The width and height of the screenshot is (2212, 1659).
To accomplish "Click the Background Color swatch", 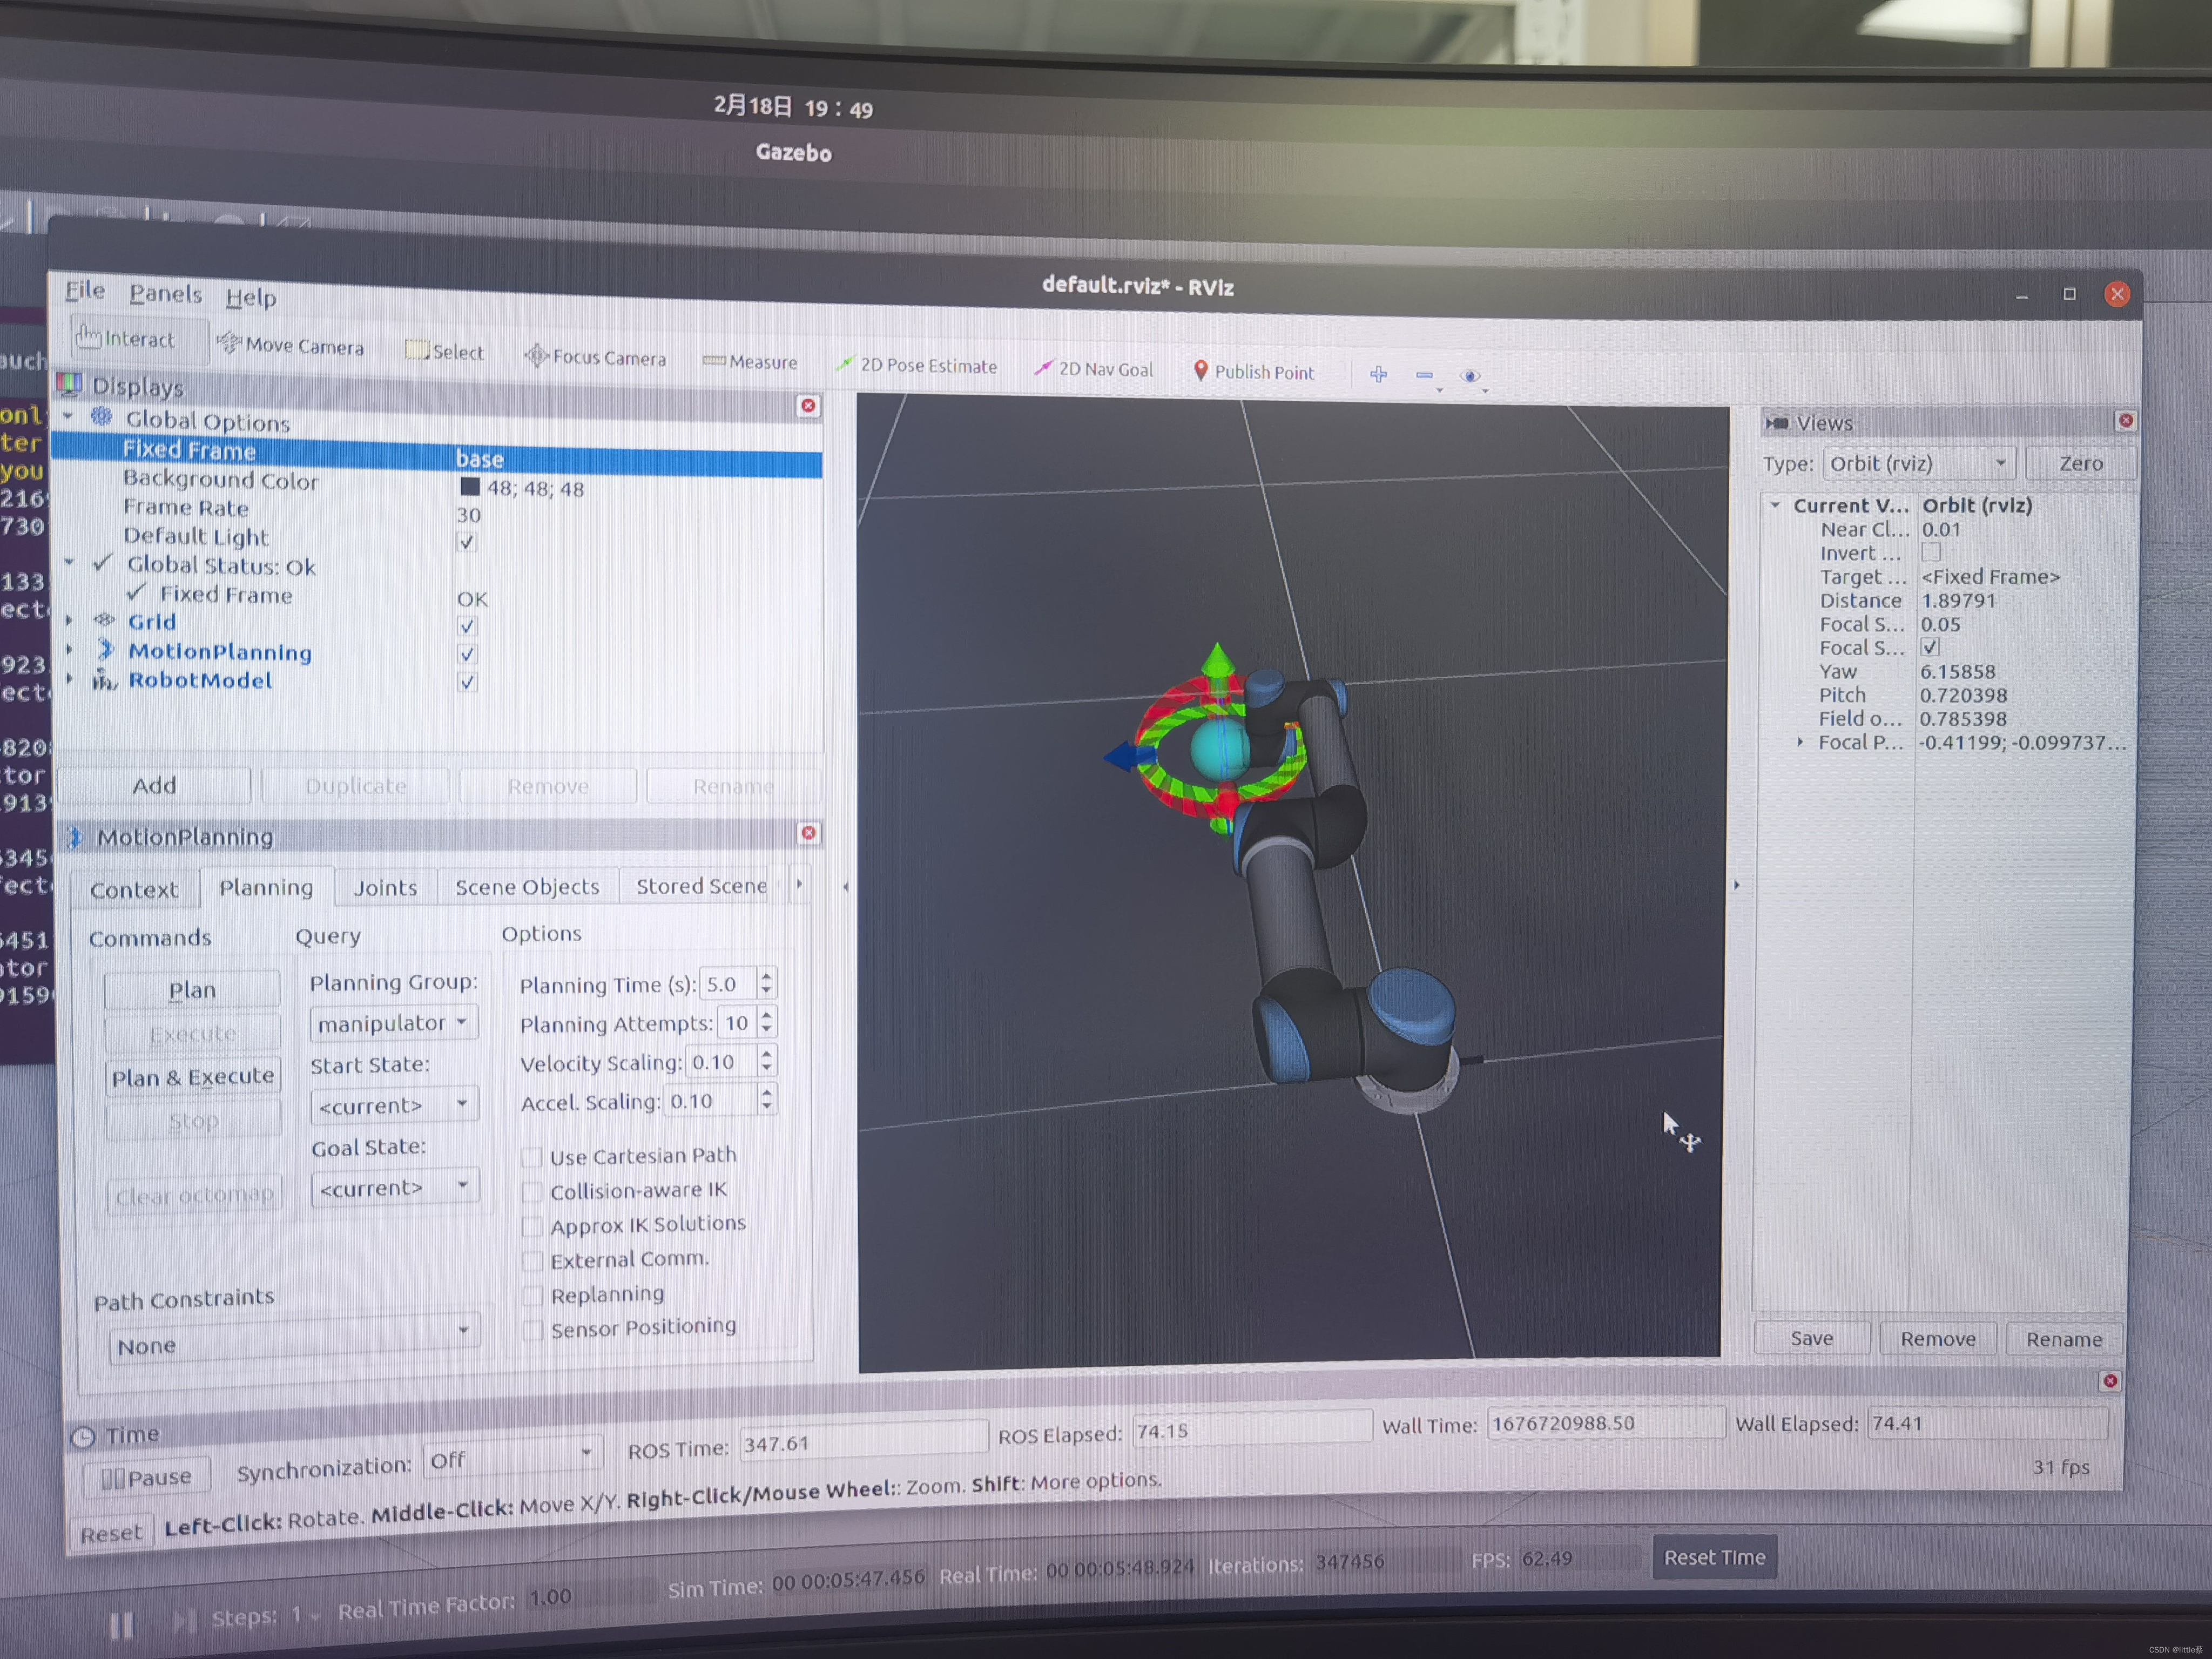I will [469, 487].
